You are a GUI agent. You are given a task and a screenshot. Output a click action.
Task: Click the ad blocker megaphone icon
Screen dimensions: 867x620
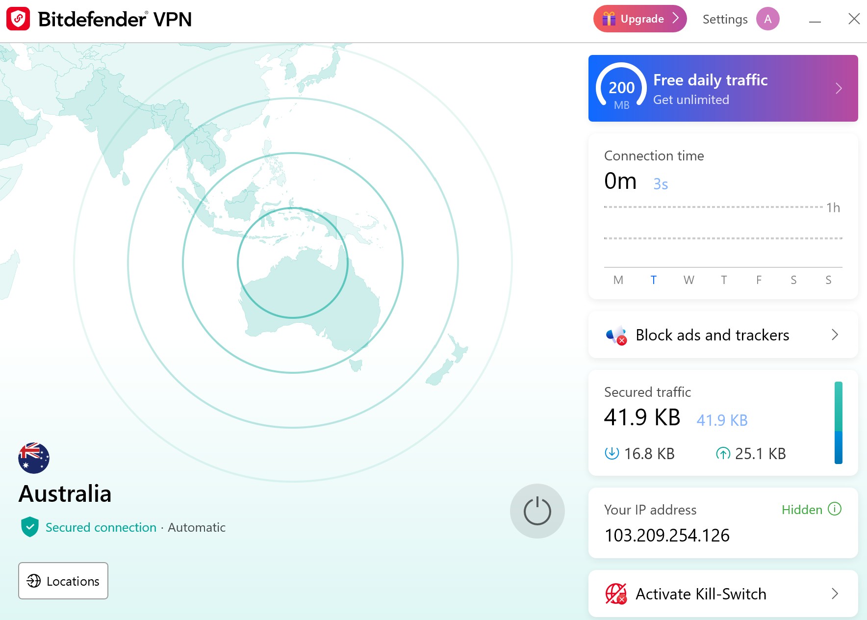[616, 335]
